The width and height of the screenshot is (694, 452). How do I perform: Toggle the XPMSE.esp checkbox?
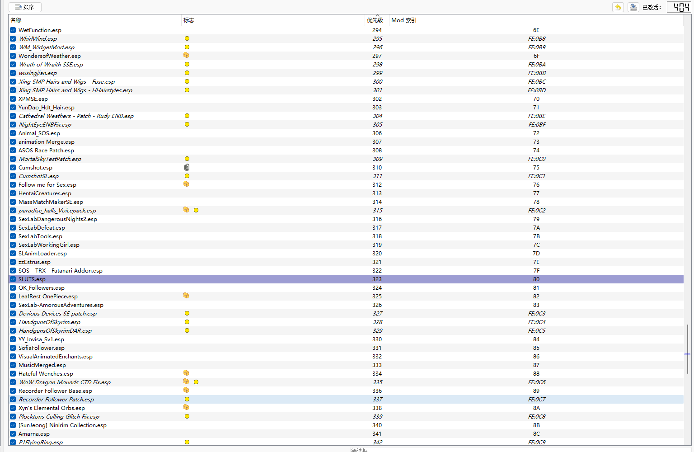click(13, 99)
